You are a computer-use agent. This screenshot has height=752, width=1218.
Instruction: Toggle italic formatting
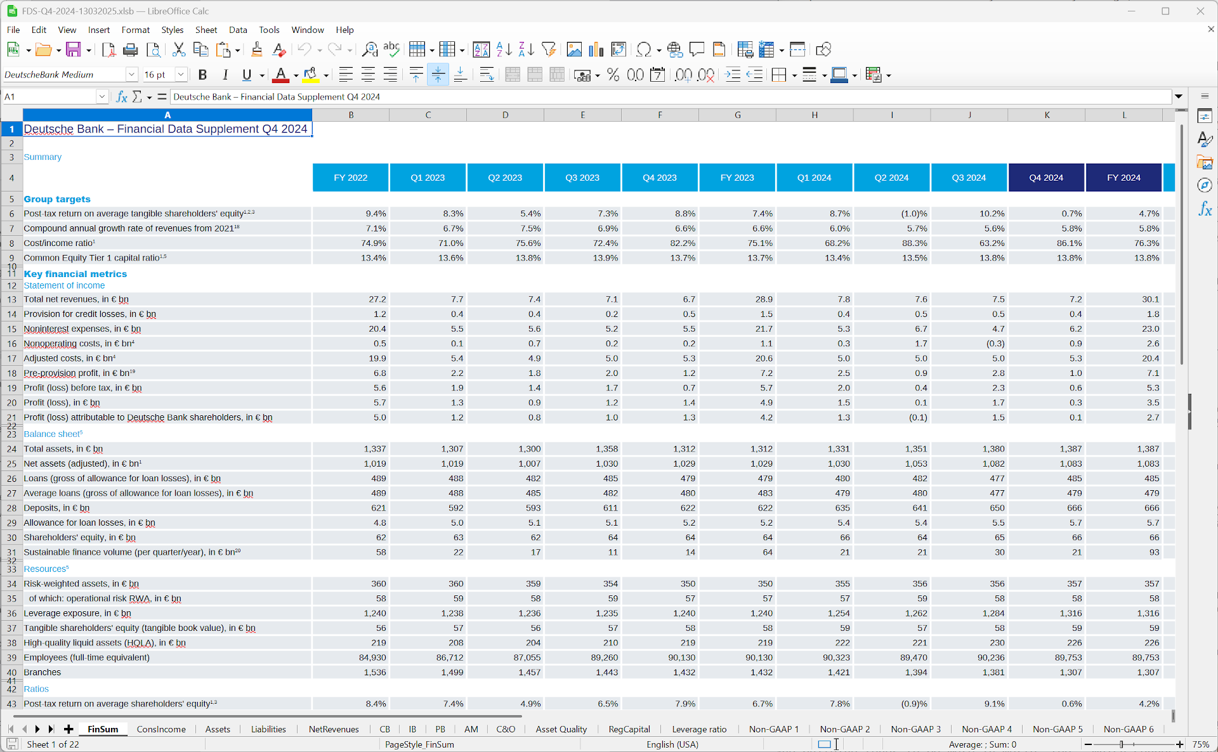[225, 75]
